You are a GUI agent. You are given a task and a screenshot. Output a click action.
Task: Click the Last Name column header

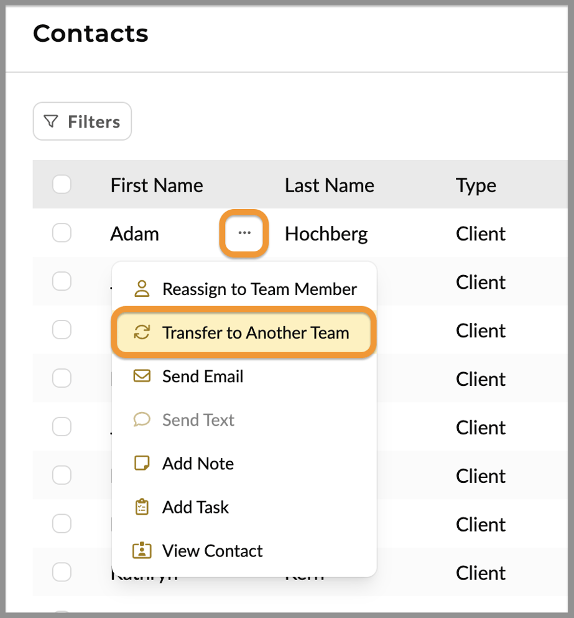click(329, 184)
